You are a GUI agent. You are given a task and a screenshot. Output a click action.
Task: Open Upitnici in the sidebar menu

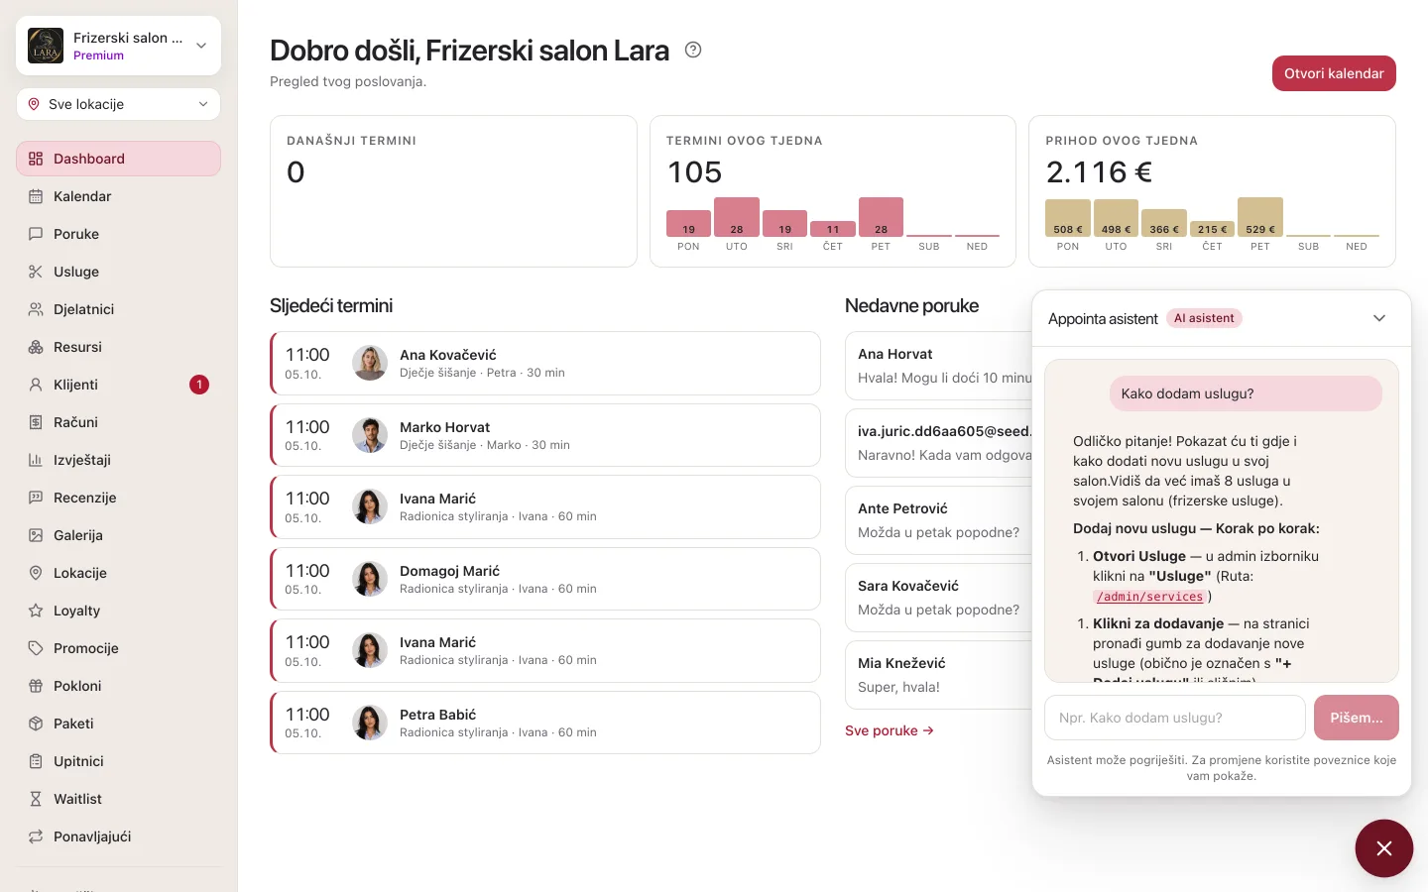pyautogui.click(x=118, y=761)
